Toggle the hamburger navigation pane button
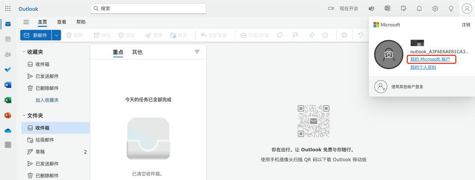 pyautogui.click(x=26, y=22)
